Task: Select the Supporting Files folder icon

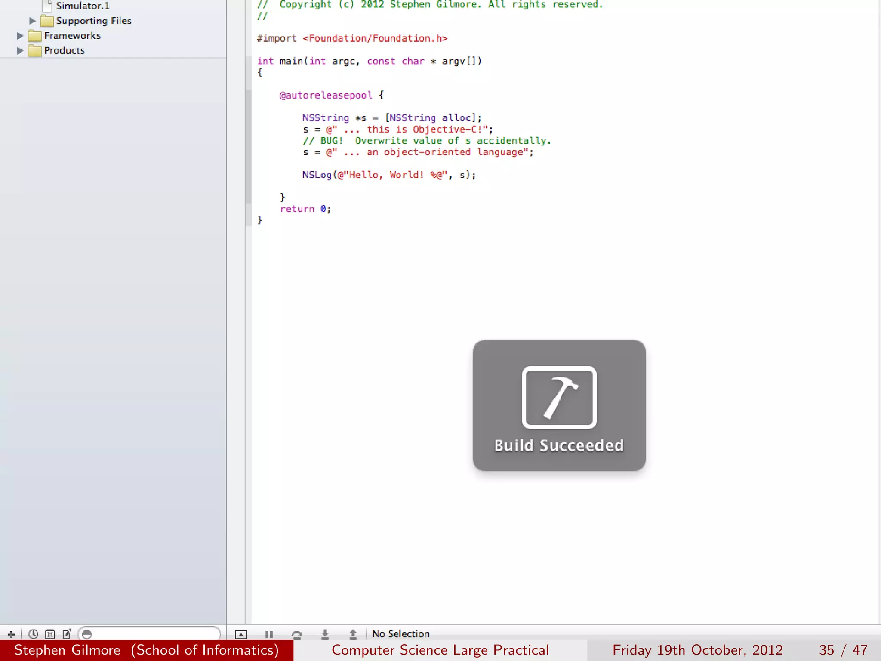Action: (47, 21)
